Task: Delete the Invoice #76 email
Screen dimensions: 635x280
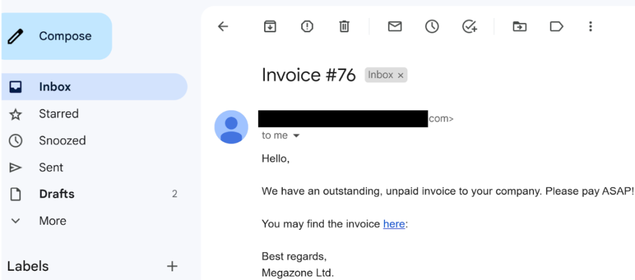Action: [344, 27]
